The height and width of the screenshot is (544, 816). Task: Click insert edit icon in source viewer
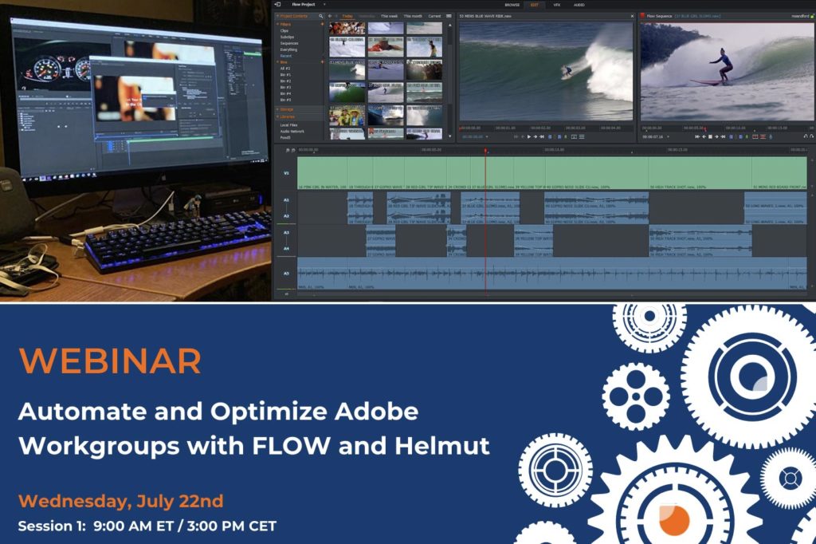pyautogui.click(x=574, y=137)
